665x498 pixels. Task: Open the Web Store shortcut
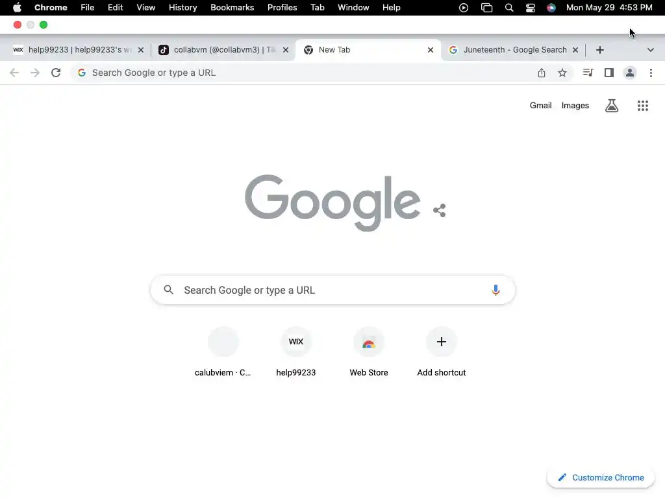click(x=369, y=352)
